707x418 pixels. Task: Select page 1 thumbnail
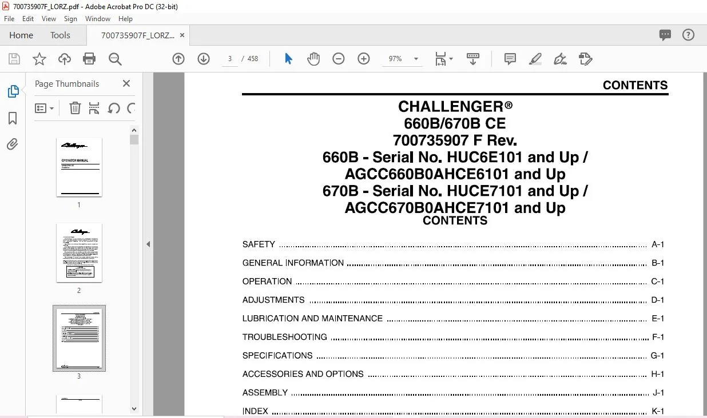(x=79, y=167)
